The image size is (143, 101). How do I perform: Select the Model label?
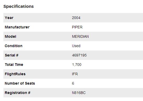coord(10,36)
